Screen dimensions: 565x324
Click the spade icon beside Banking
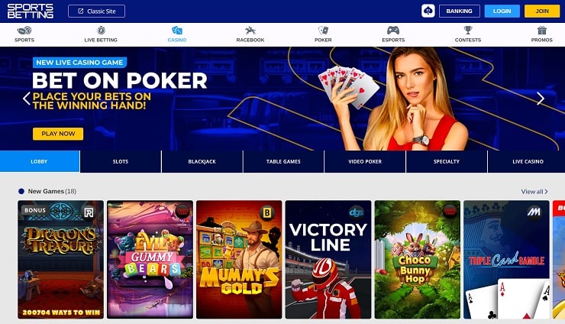[428, 11]
